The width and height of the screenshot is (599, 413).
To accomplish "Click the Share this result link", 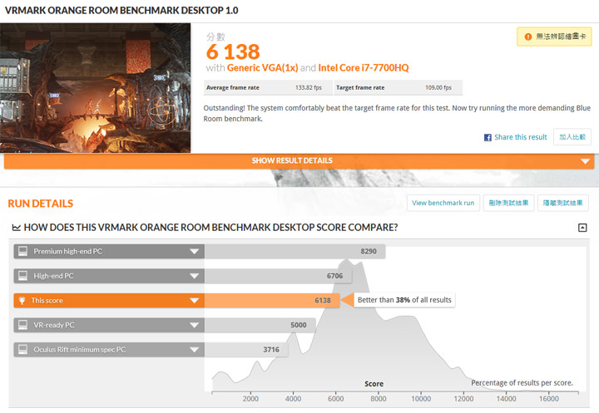I will 520,137.
